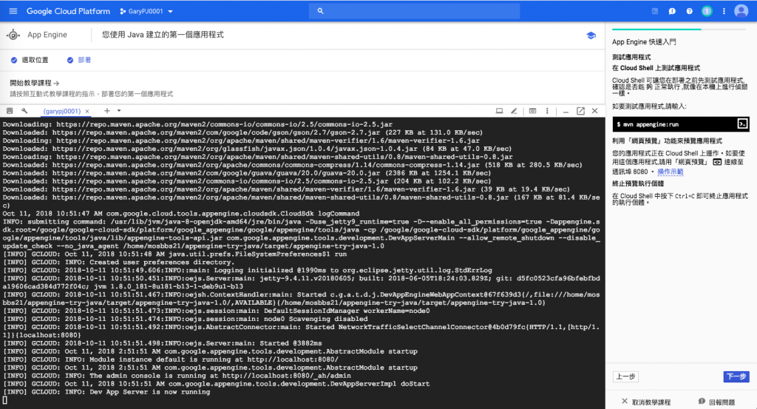Open Cloud Shell three-dot more menu
Viewport: 757px width, 409px height.
(547, 111)
